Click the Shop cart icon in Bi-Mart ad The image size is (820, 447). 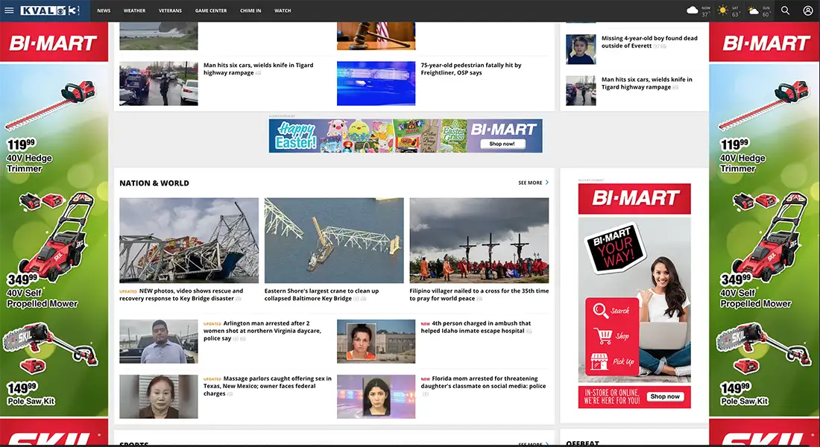(x=602, y=336)
